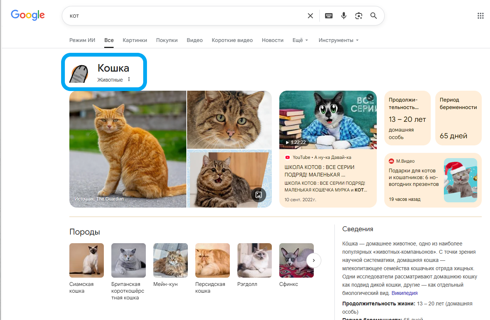Viewport: 490px width, 320px height.
Task: Switch to the Картинки tab
Action: (x=135, y=40)
